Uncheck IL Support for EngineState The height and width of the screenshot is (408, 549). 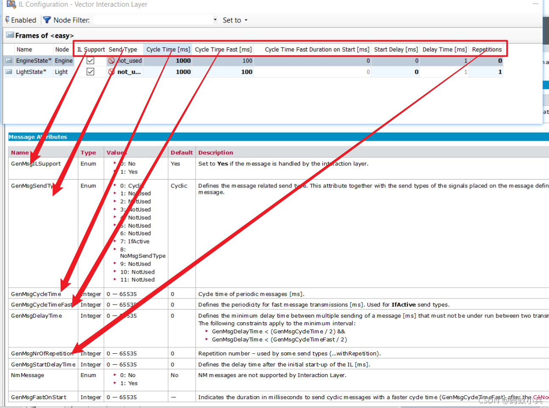tap(90, 61)
